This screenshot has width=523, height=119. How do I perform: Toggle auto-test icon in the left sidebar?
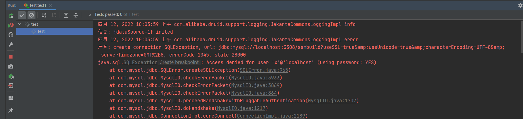(x=11, y=35)
